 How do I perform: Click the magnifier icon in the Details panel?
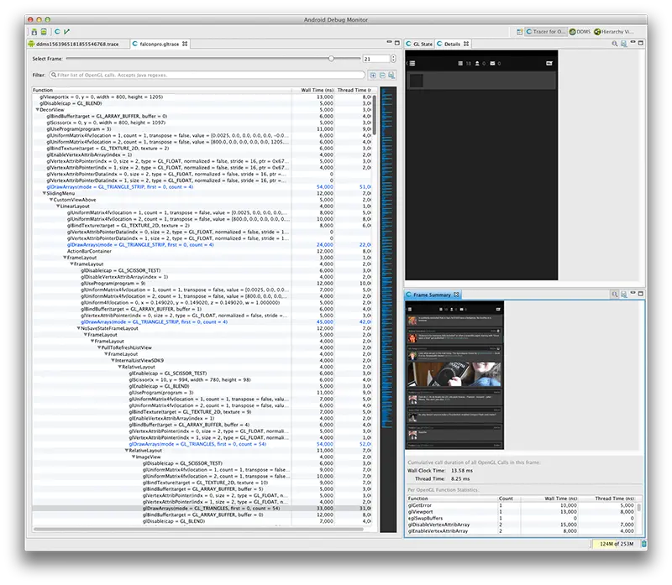(x=615, y=43)
